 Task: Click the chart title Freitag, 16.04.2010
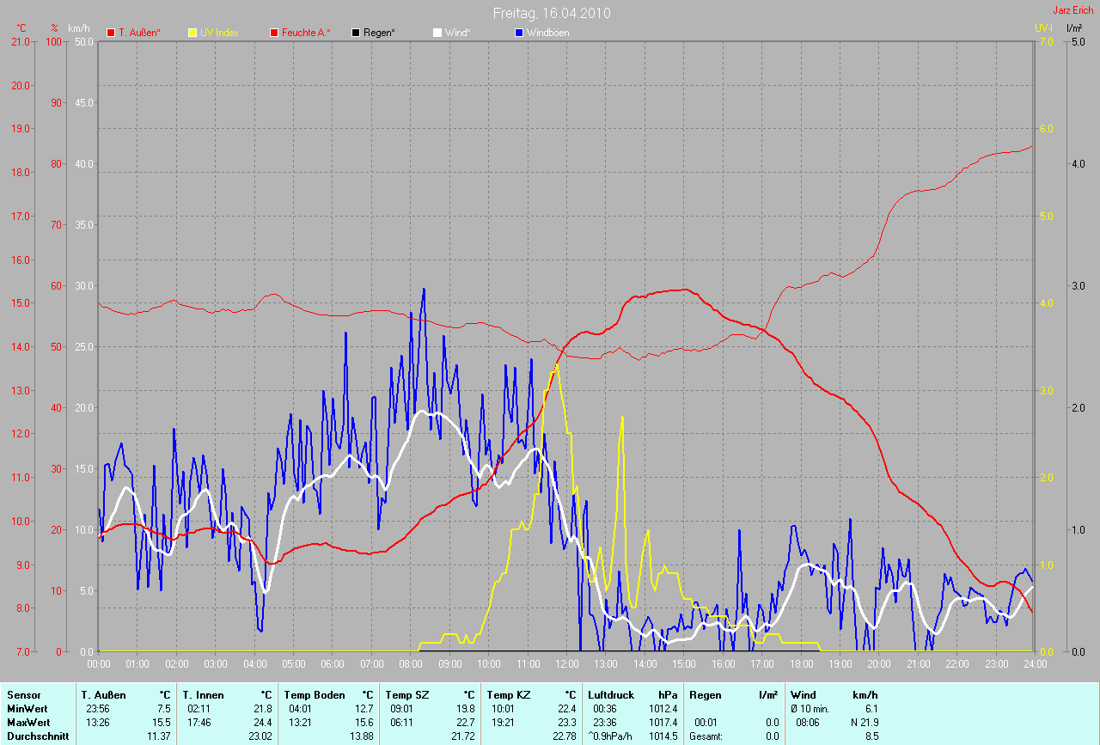click(x=552, y=14)
